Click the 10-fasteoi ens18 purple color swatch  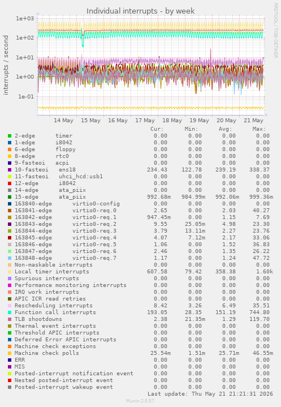[x=10, y=170]
